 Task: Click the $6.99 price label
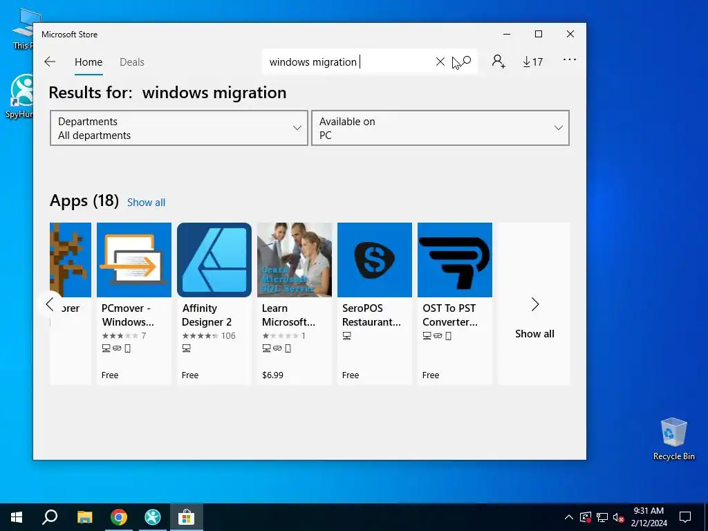click(x=272, y=375)
